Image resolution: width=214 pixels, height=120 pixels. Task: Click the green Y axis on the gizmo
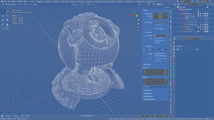137,16
